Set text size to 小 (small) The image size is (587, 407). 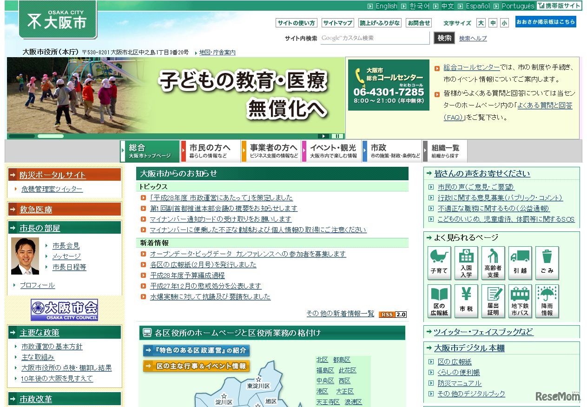click(x=505, y=23)
